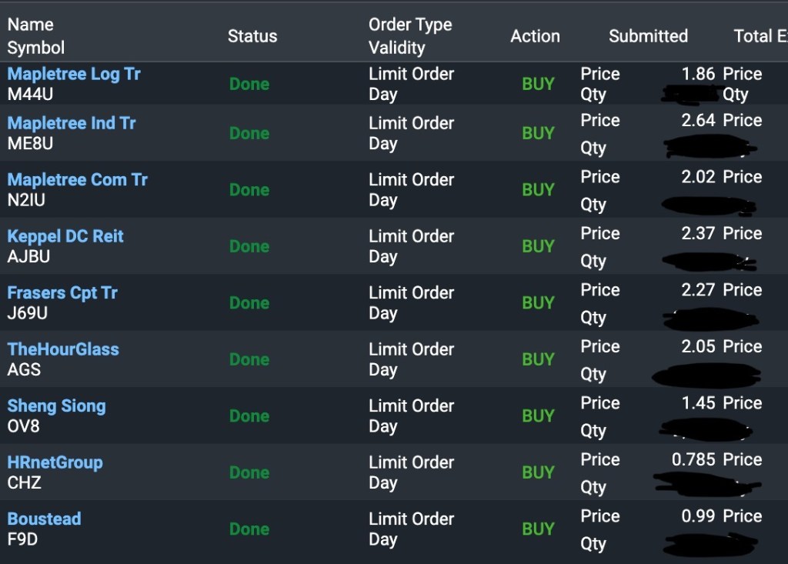Click the Name column header
Viewport: 788px width, 564px height.
[x=30, y=25]
